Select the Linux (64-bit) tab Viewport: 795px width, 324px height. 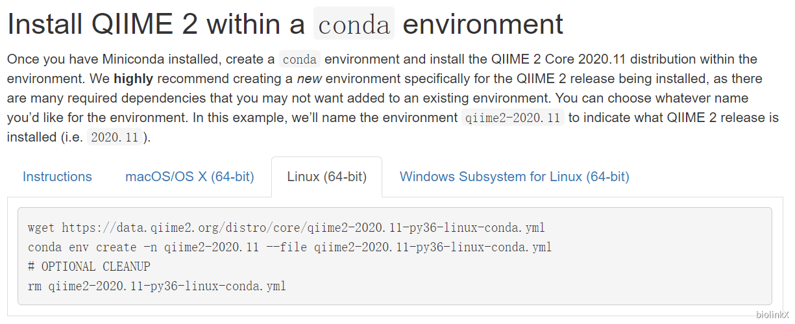click(326, 177)
